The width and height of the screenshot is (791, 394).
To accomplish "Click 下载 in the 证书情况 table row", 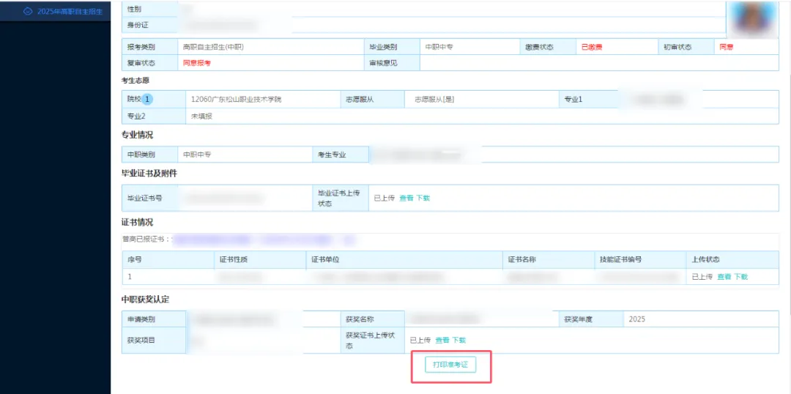I will (x=741, y=277).
